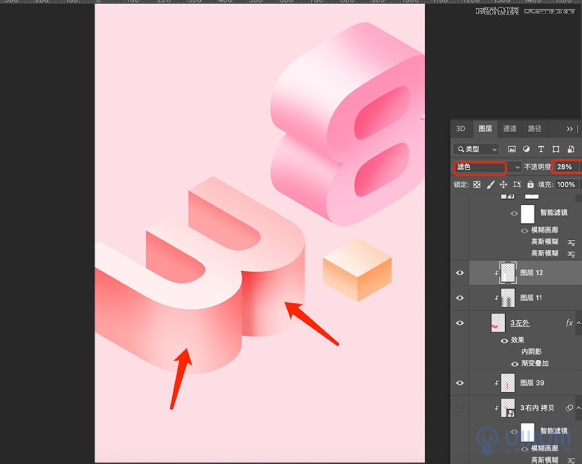Open the 滤色 blend mode dropdown
Screen dimensions: 582x464
coord(487,167)
